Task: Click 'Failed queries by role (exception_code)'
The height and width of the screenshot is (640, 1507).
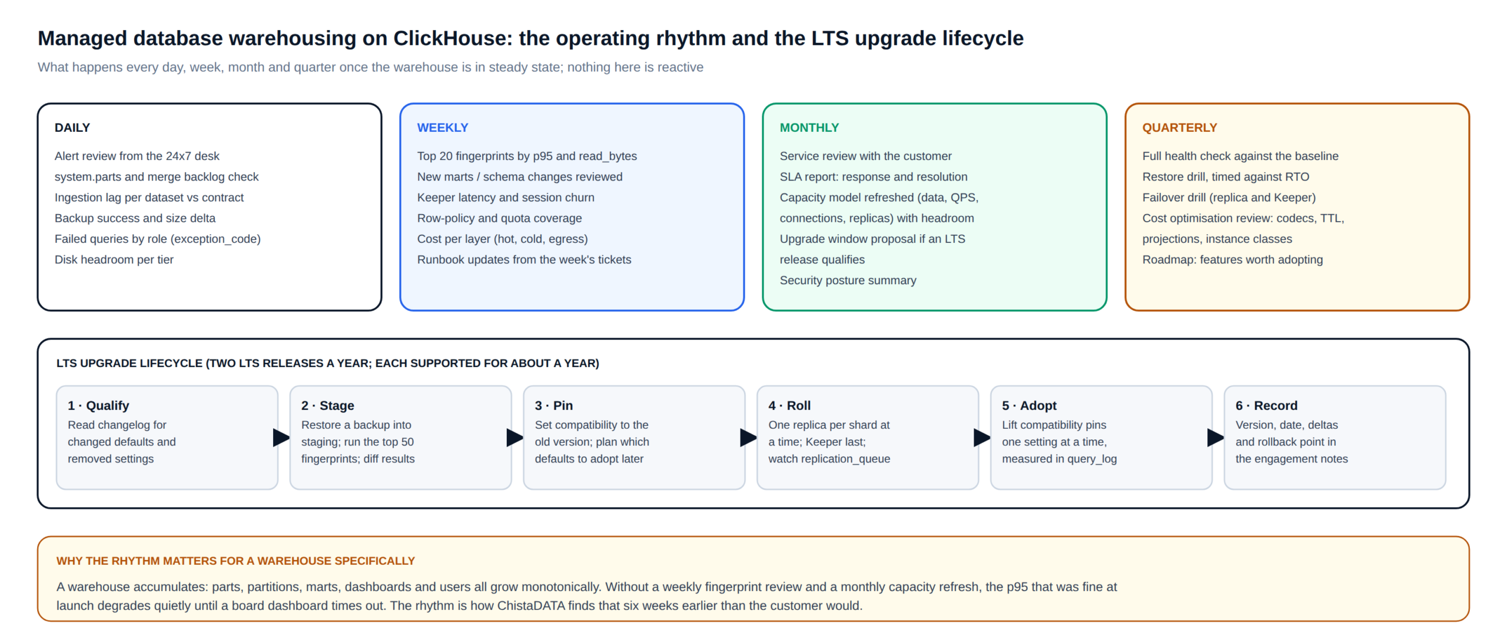Action: pos(157,239)
